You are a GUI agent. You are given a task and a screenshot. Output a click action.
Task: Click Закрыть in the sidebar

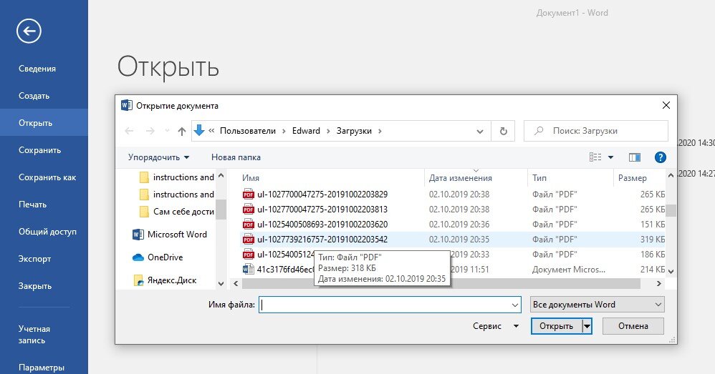click(34, 286)
